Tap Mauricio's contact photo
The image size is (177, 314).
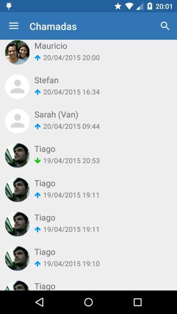(17, 52)
